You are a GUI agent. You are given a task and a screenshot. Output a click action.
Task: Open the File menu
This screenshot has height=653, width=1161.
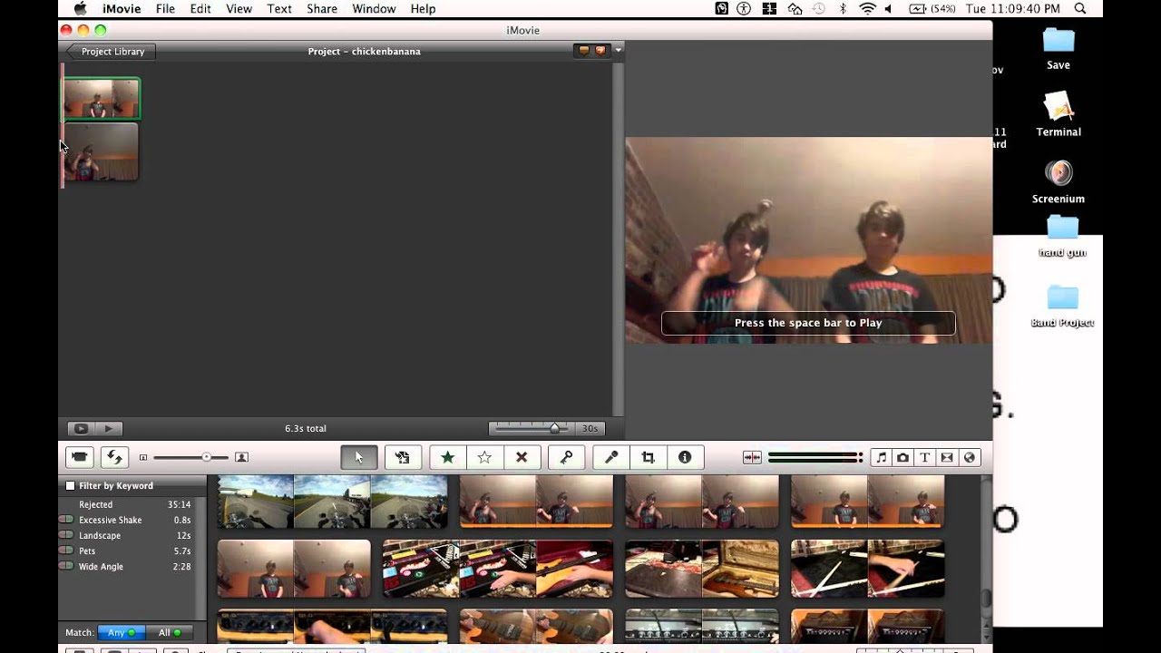(x=165, y=8)
